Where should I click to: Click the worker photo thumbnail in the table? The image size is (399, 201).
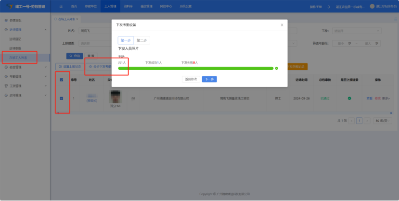coord(115,96)
